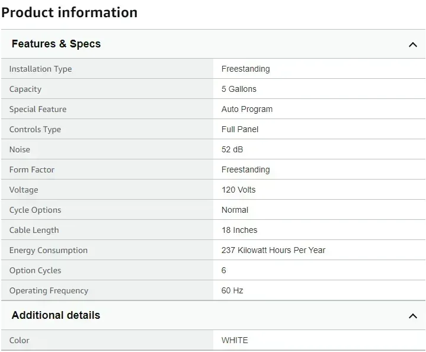This screenshot has height=352, width=426.
Task: Click the Auto Program special feature value
Action: tap(247, 109)
